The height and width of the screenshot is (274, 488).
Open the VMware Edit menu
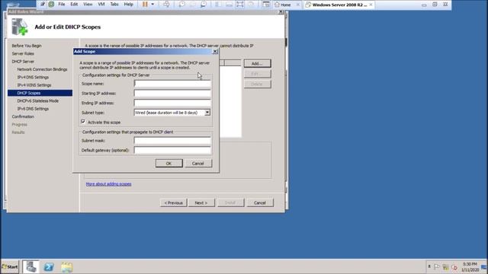[74, 5]
